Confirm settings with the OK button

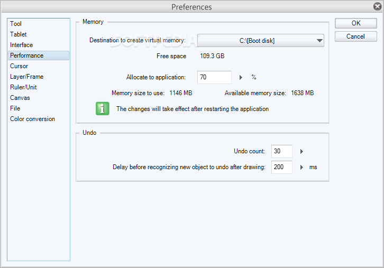click(355, 23)
